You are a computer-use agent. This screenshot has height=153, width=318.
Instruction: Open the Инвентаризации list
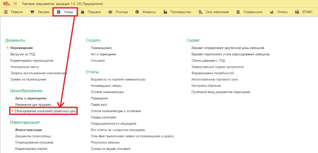pos(29,130)
